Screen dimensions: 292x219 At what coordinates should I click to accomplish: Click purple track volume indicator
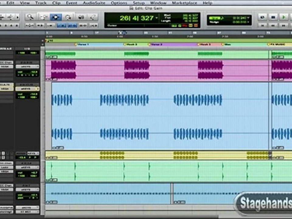[x=27, y=72]
